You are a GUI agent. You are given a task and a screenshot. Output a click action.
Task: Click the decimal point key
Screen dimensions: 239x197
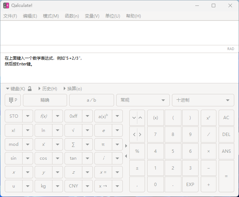tap(173, 185)
